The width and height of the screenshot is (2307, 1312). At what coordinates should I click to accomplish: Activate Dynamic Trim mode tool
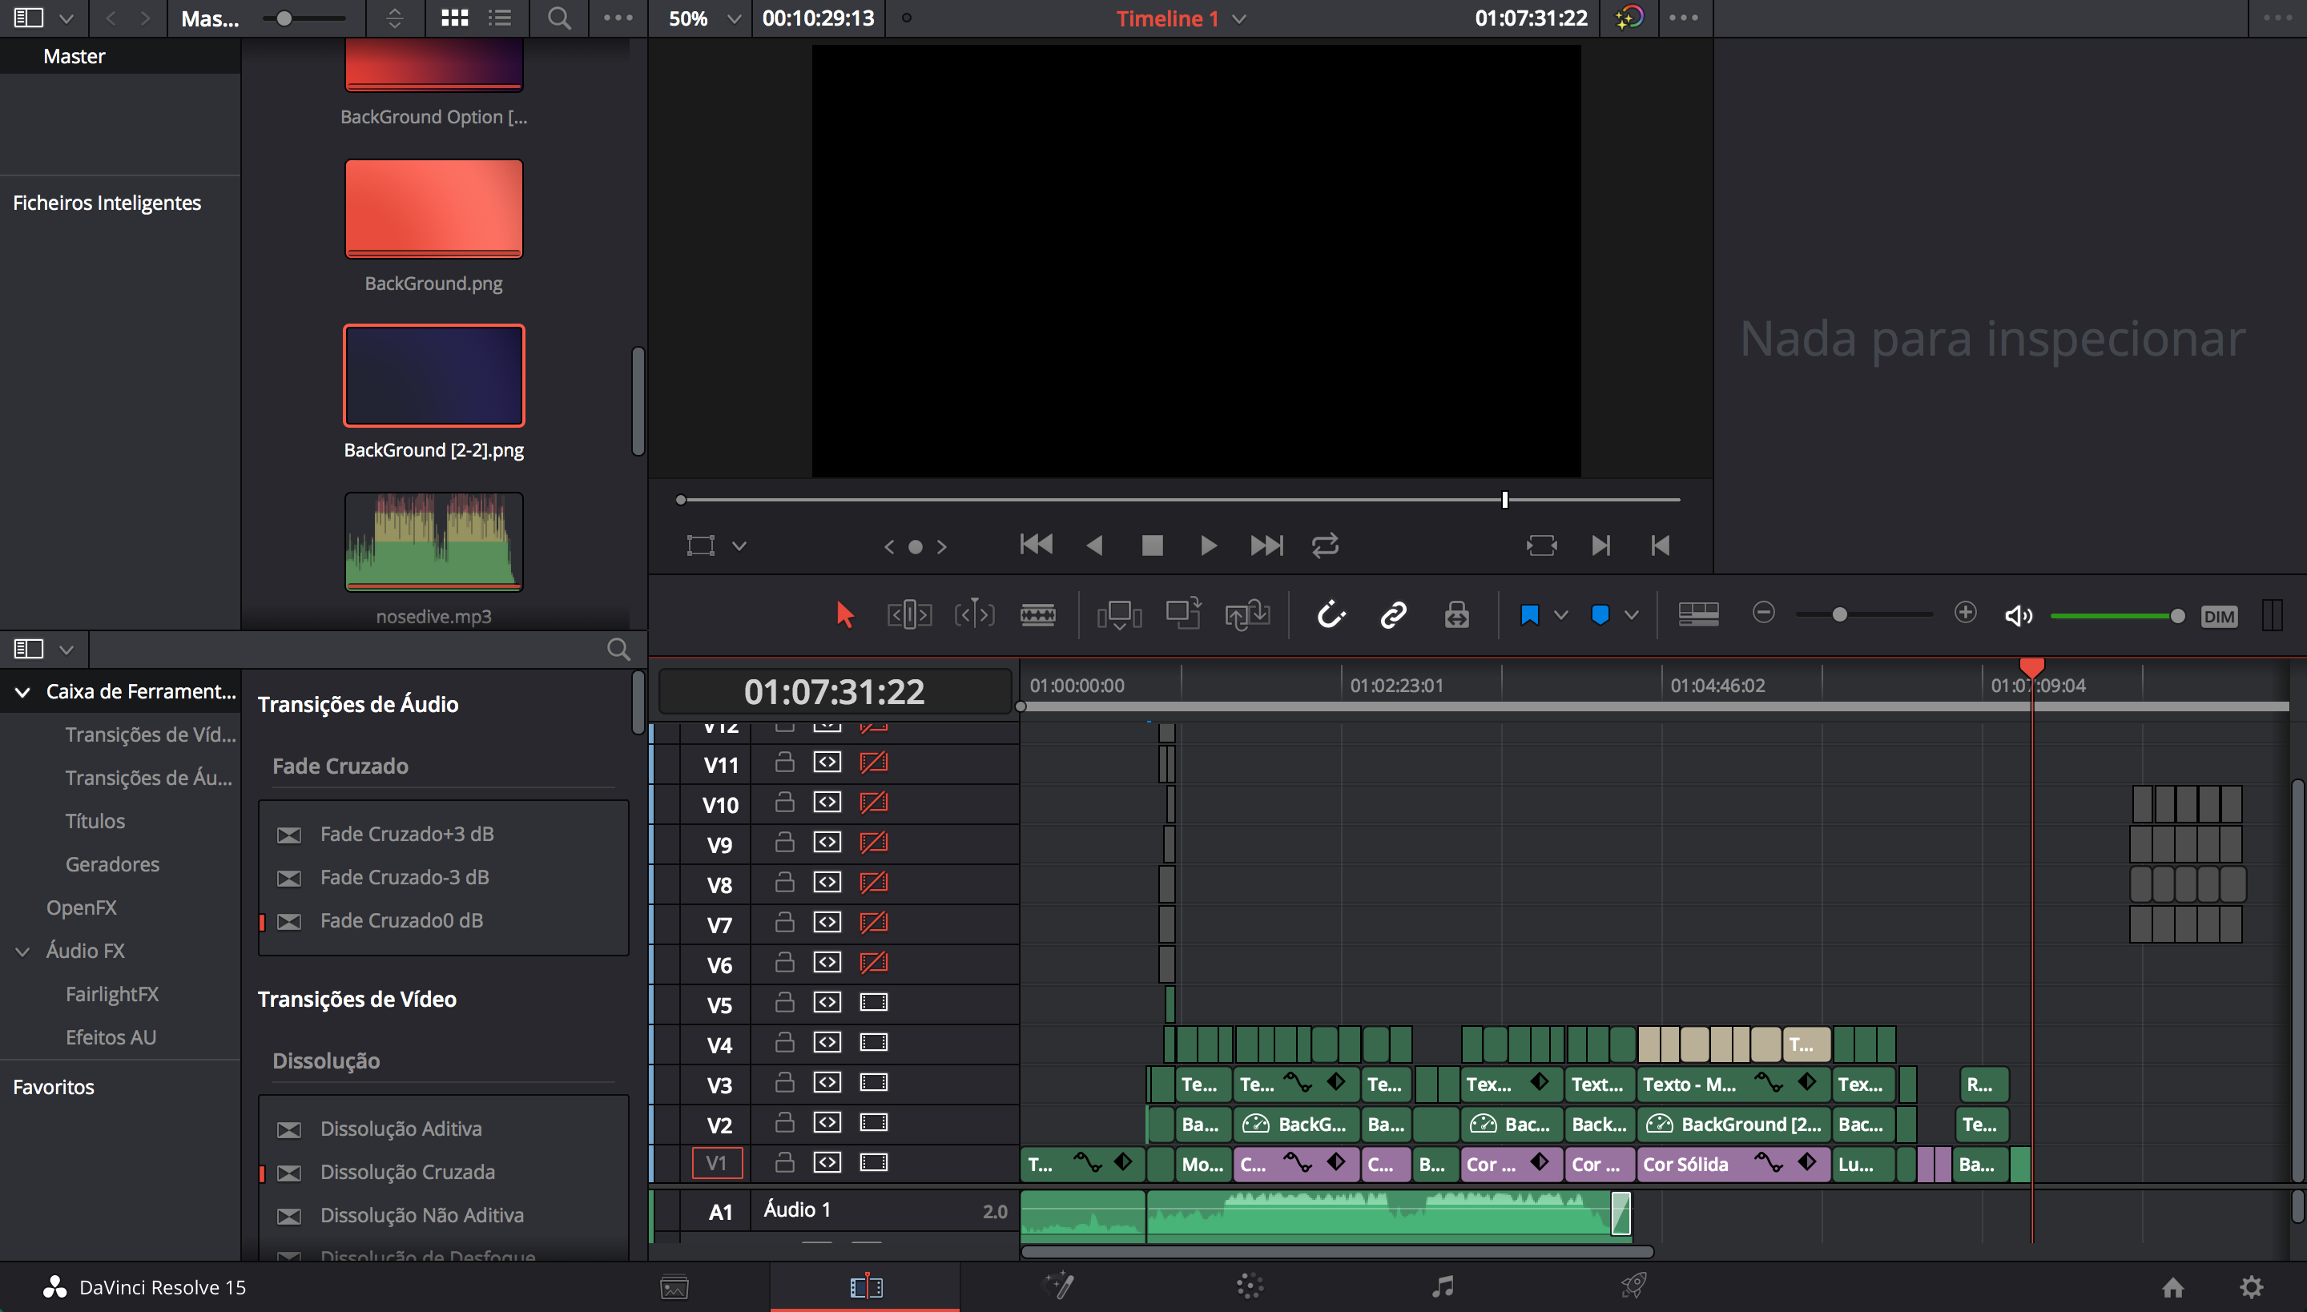(x=974, y=614)
